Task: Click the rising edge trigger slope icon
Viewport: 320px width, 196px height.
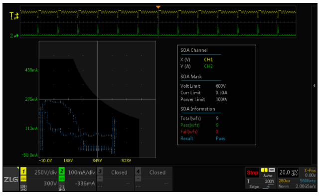Action: click(268, 187)
